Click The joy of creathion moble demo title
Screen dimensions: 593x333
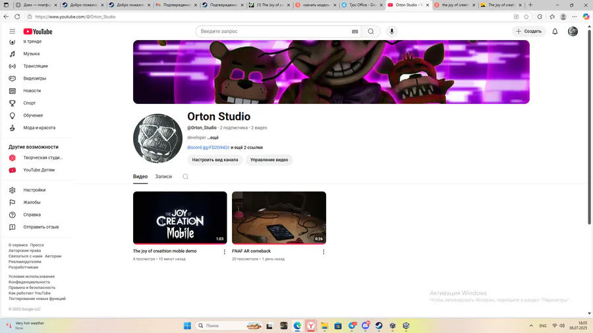[165, 251]
